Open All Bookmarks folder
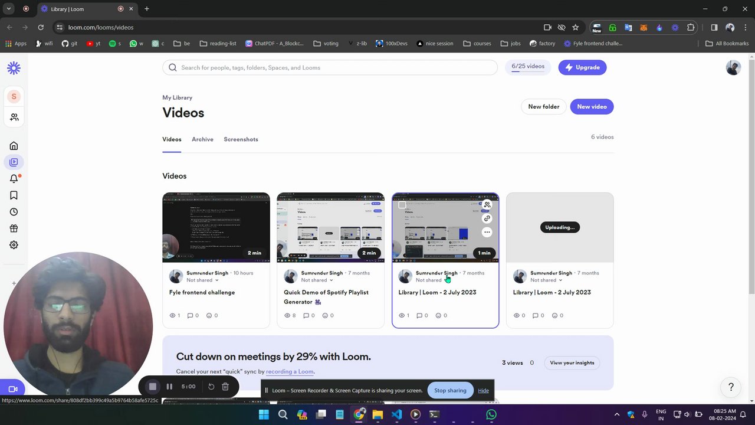The image size is (755, 425). (x=727, y=43)
